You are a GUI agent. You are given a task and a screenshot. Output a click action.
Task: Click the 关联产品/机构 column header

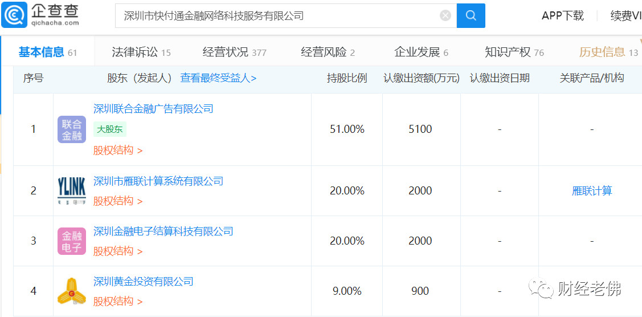tap(592, 78)
